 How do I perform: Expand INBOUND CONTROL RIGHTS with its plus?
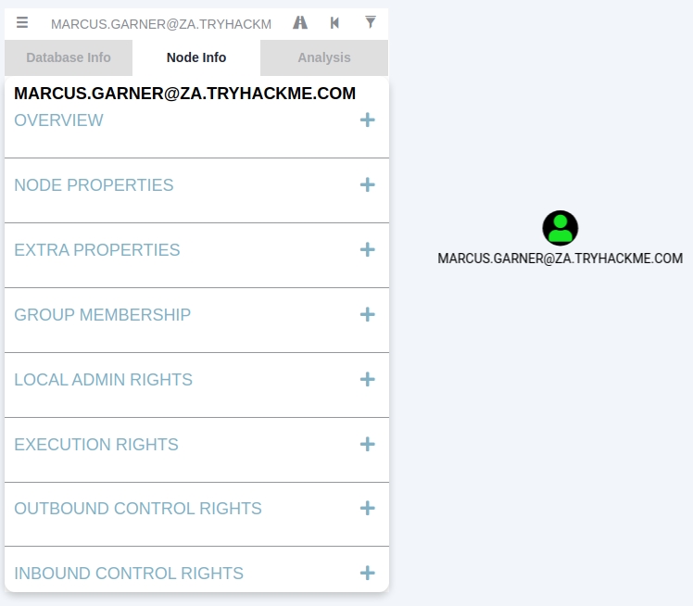368,574
